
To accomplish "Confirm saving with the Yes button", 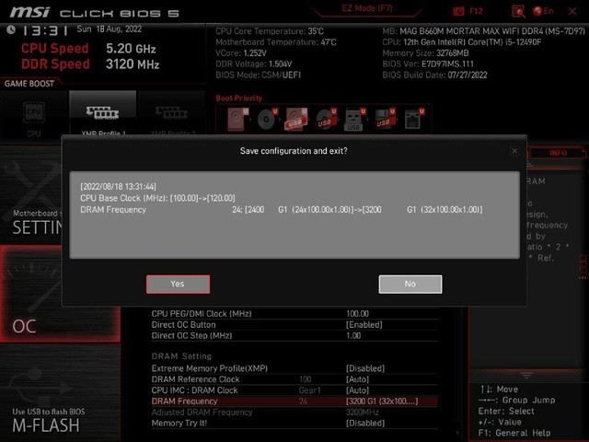I will coord(178,285).
